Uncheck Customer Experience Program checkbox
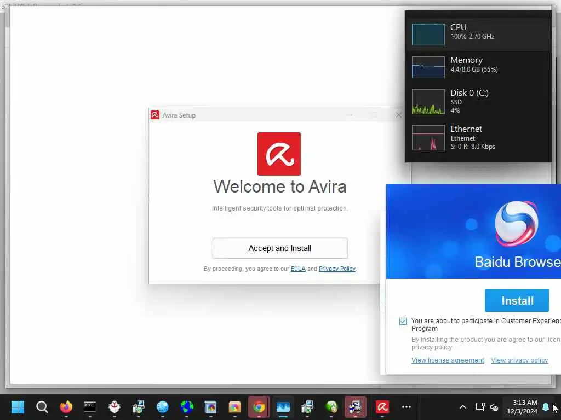The height and width of the screenshot is (420, 561). coord(403,321)
